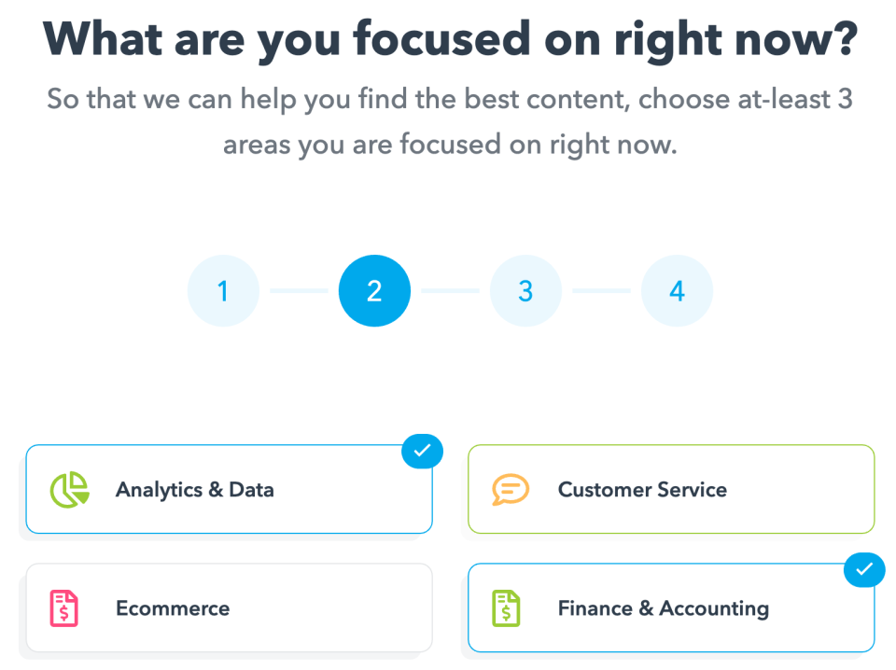Click the connector line between steps 3 and 4

(x=601, y=291)
